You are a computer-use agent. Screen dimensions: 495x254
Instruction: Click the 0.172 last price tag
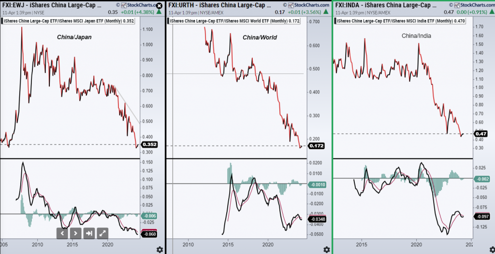click(316, 146)
